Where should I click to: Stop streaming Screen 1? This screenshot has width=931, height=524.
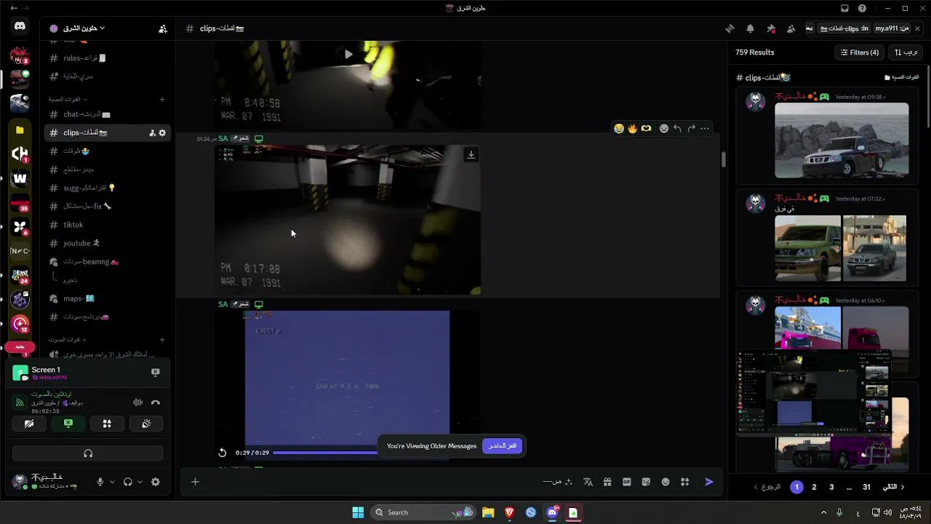click(x=155, y=372)
